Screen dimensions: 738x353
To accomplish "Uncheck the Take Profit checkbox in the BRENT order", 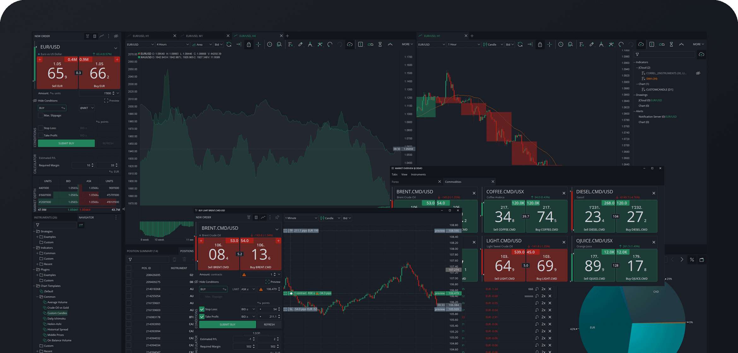I will (x=202, y=316).
